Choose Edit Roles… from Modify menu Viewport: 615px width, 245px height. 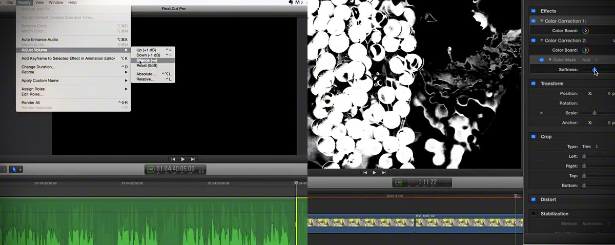[x=73, y=94]
